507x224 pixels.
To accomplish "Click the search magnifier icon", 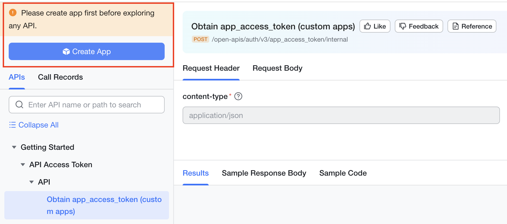I will 19,105.
